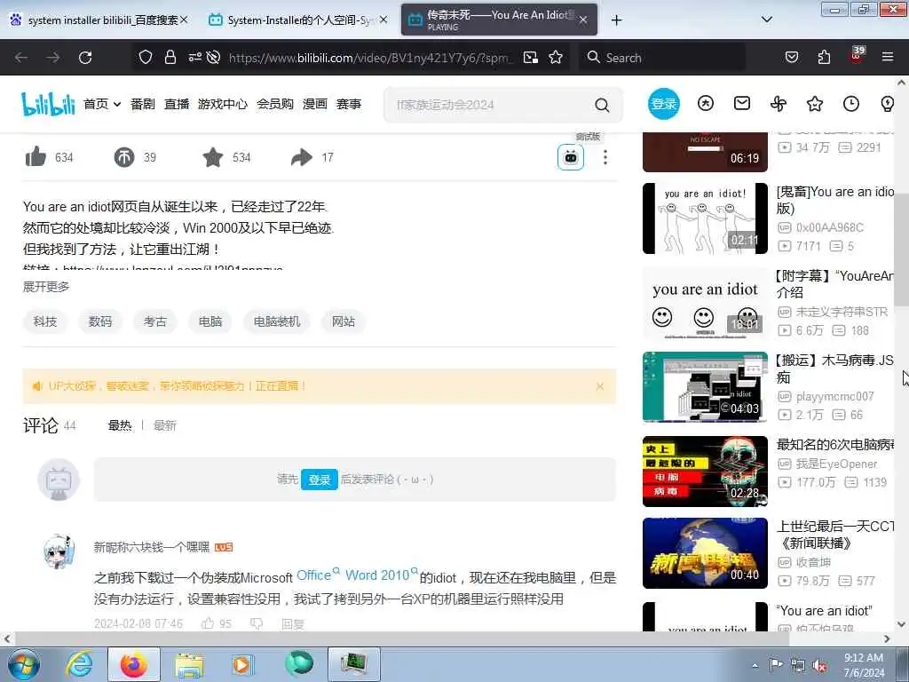Dislike the first comment with thumbs-down

(x=257, y=623)
